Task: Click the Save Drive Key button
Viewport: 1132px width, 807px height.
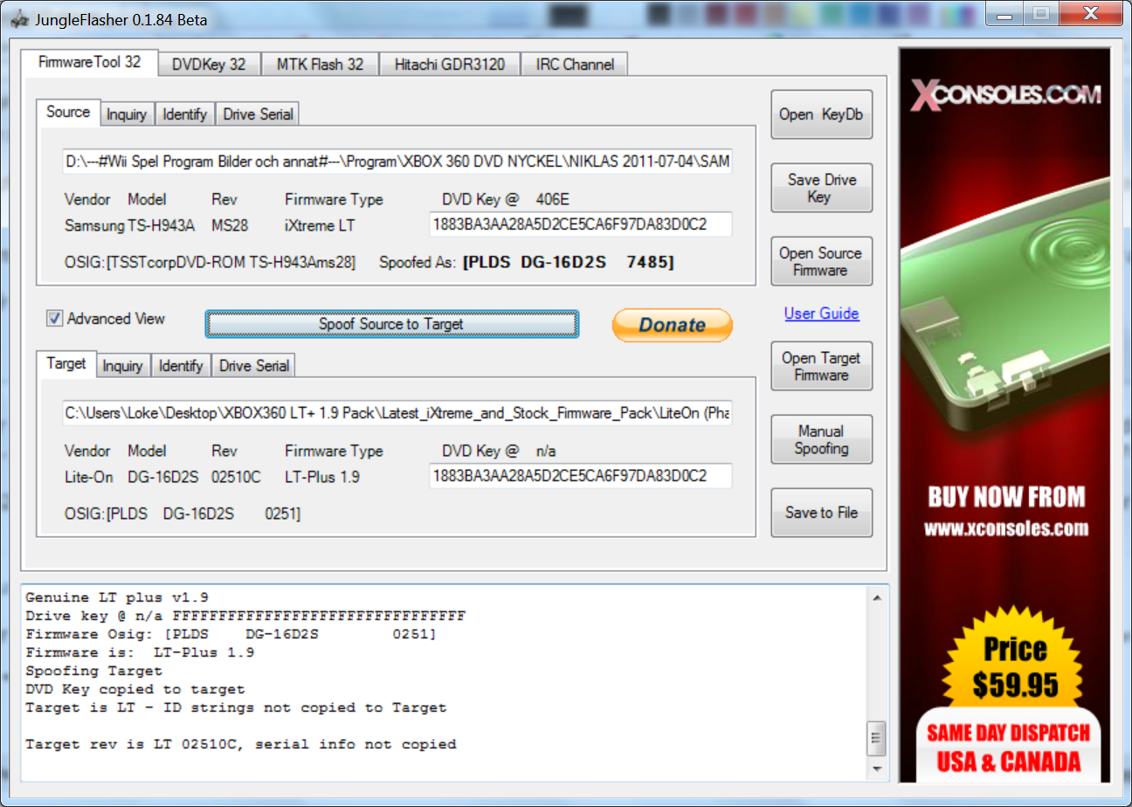Action: [x=821, y=188]
